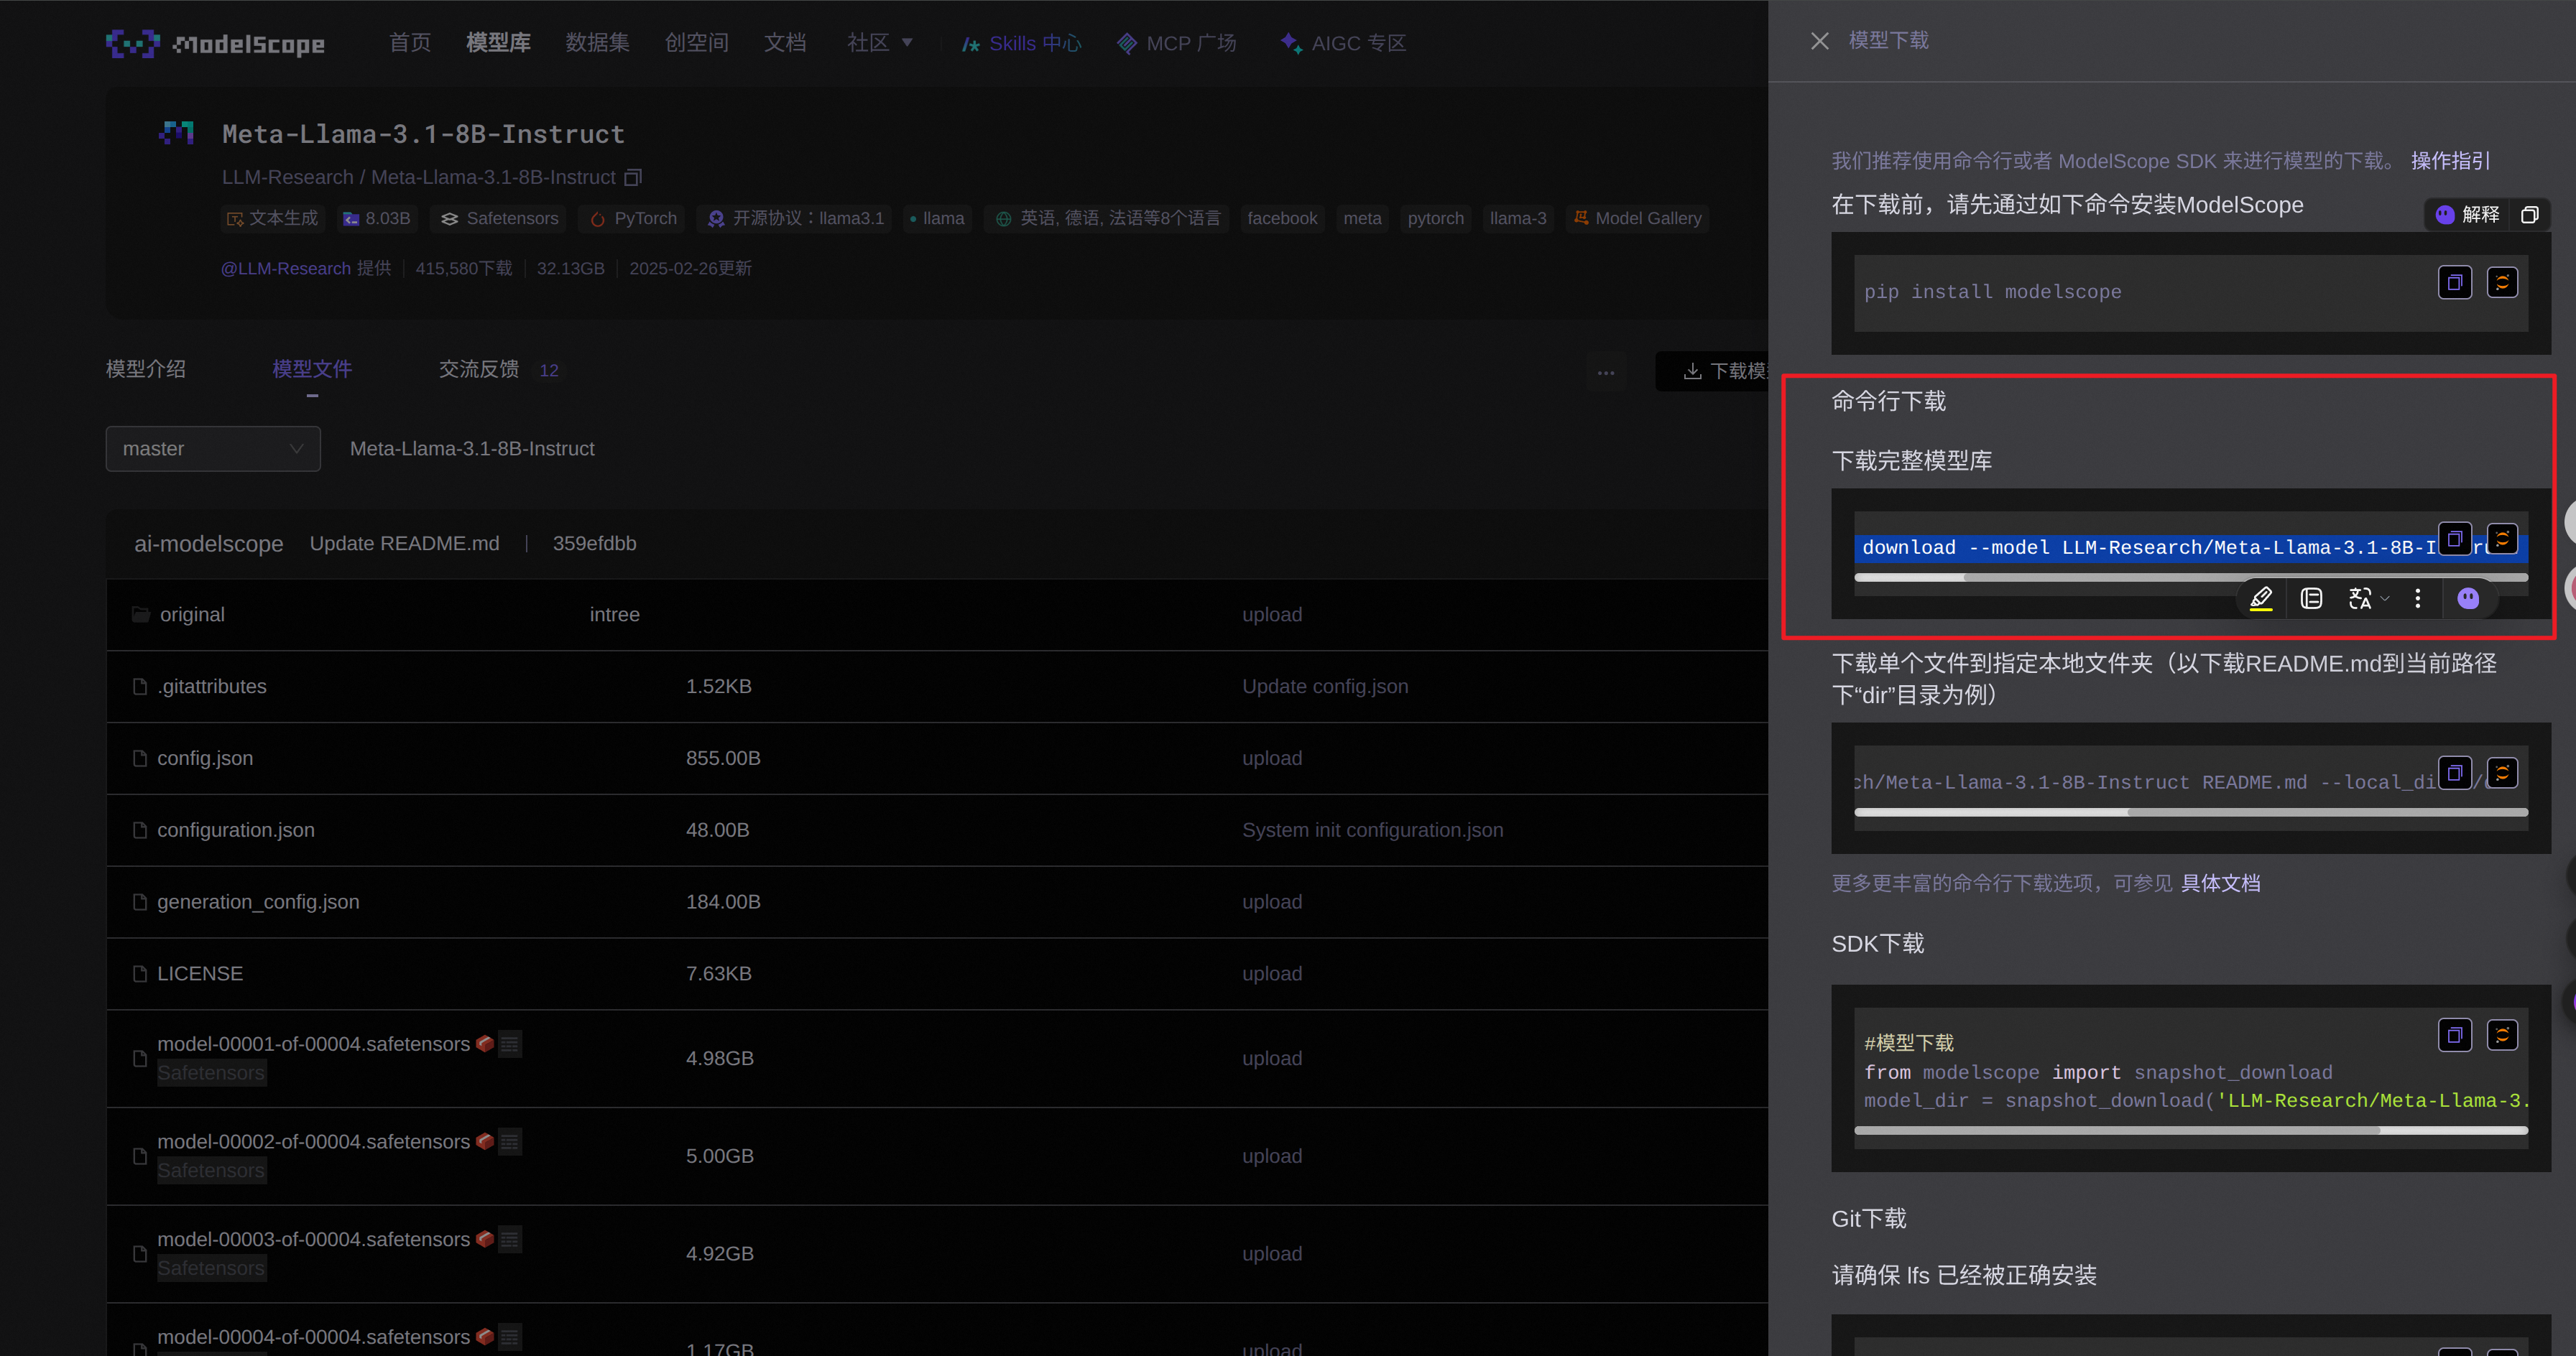
Task: Click the PyTorch framework tag
Action: [632, 219]
